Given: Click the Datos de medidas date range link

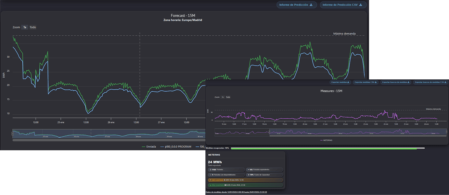Looking at the screenshot, I should (236, 192).
